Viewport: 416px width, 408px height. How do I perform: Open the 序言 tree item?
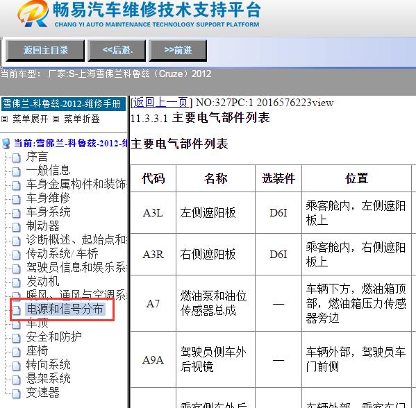pos(37,156)
